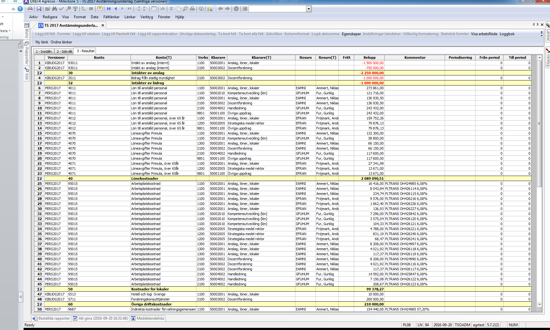
Task: Click the blue question mark help icon
Action: click(x=20, y=9)
